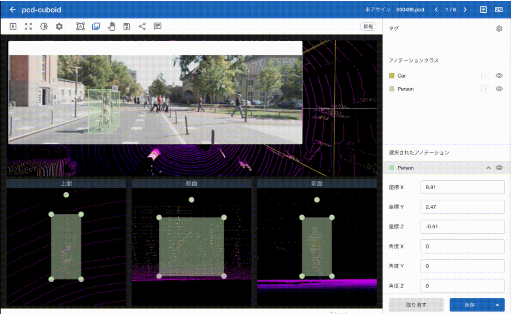Go to the next frame arrow
Screen dimensions: 511x314
[x=465, y=10]
